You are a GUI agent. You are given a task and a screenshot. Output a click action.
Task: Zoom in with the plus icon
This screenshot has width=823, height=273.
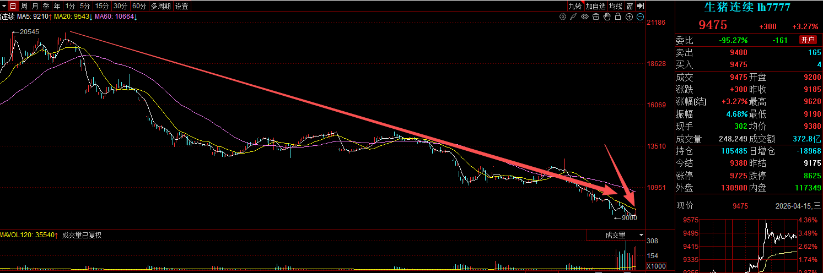(x=630, y=17)
